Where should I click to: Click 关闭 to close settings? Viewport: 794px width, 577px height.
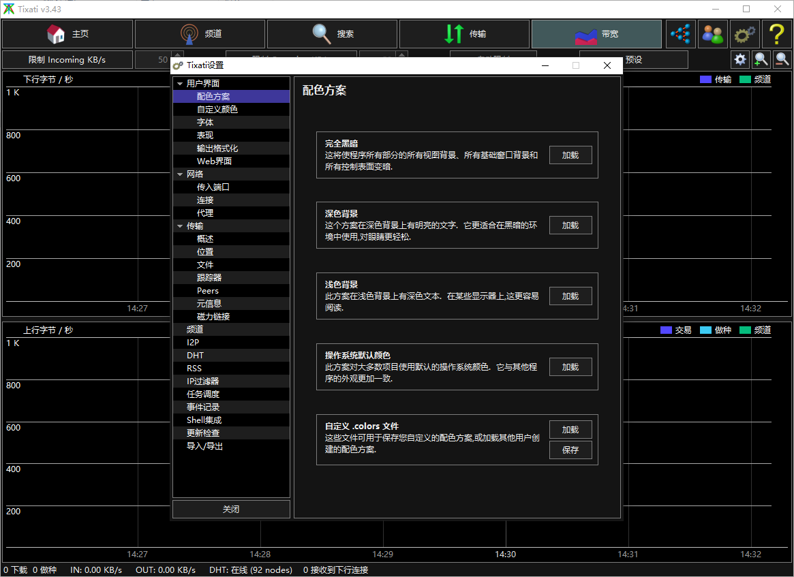[x=232, y=509]
